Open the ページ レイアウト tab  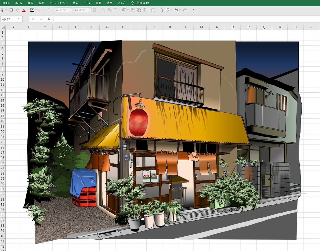[x=58, y=3]
